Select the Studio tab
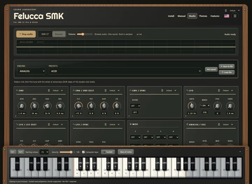This screenshot has height=184, width=252. click(192, 16)
